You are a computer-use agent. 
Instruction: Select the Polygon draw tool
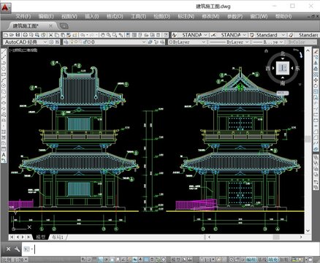point(4,69)
